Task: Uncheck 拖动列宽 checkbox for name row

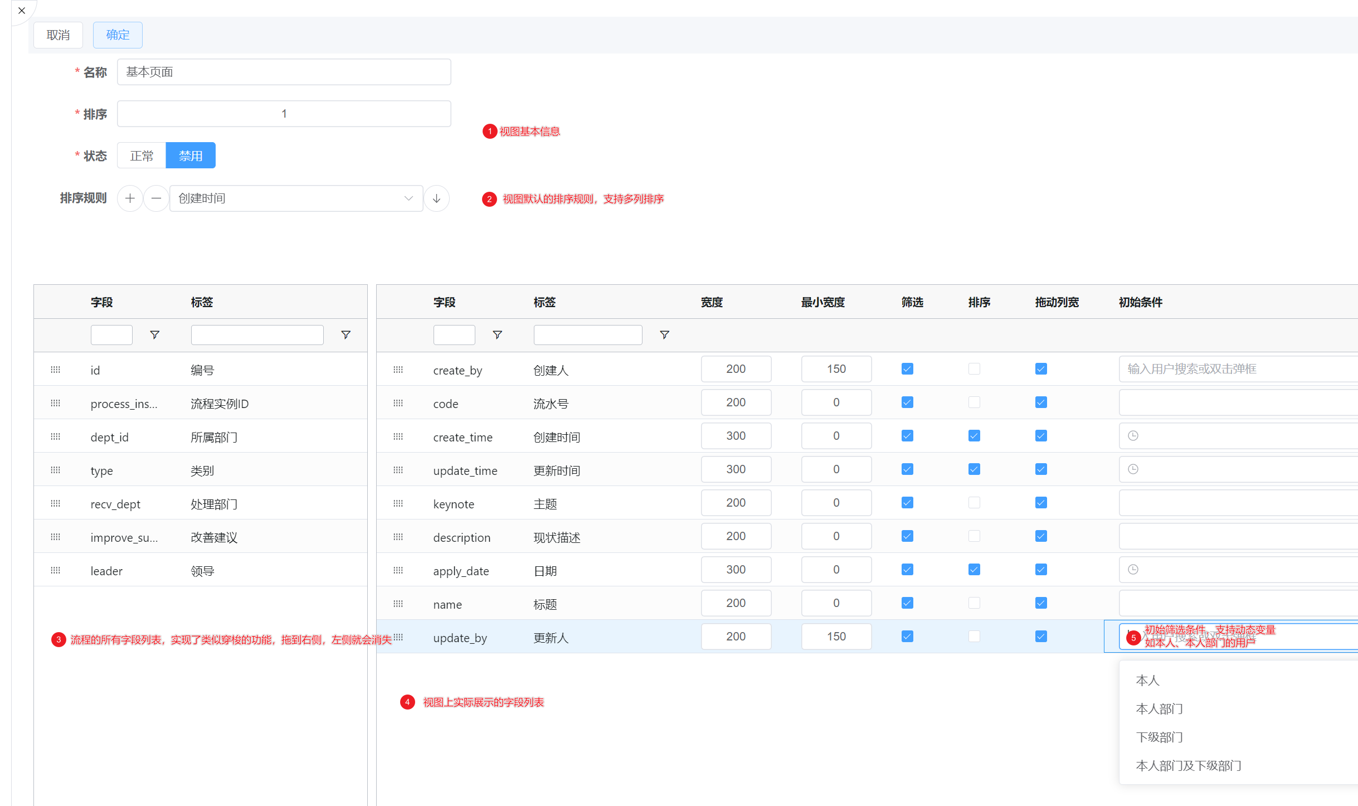Action: pos(1041,603)
